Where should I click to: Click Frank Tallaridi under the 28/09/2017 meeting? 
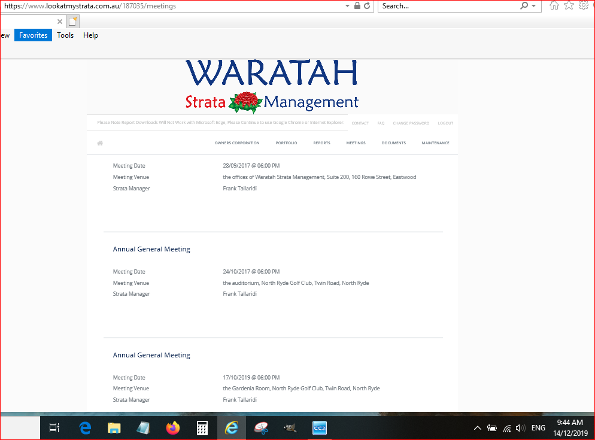pos(240,189)
